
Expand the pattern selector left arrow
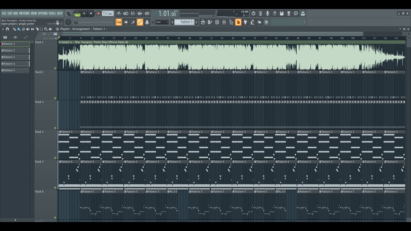(172, 22)
